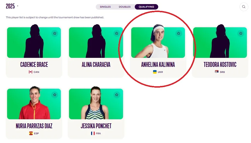The height and width of the screenshot is (143, 251).
Task: Click the Ukraine flag icon
Action: [x=155, y=72]
